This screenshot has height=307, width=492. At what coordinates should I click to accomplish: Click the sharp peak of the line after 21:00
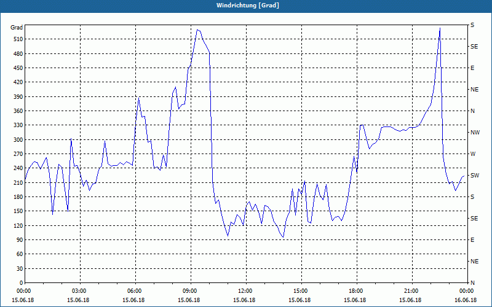[440, 28]
